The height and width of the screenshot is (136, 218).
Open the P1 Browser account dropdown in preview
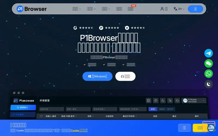click(x=194, y=100)
